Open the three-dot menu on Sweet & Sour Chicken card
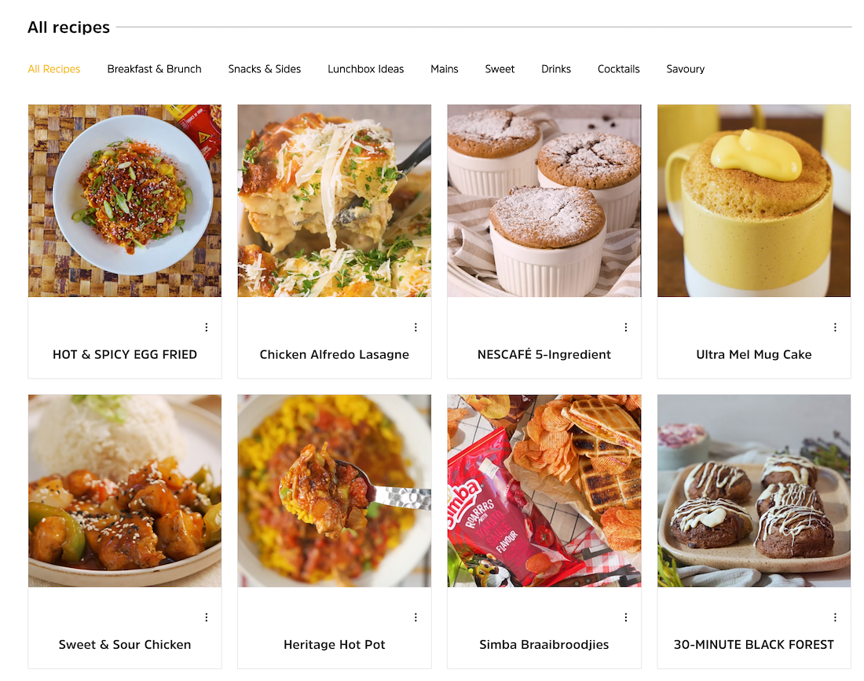 [207, 617]
